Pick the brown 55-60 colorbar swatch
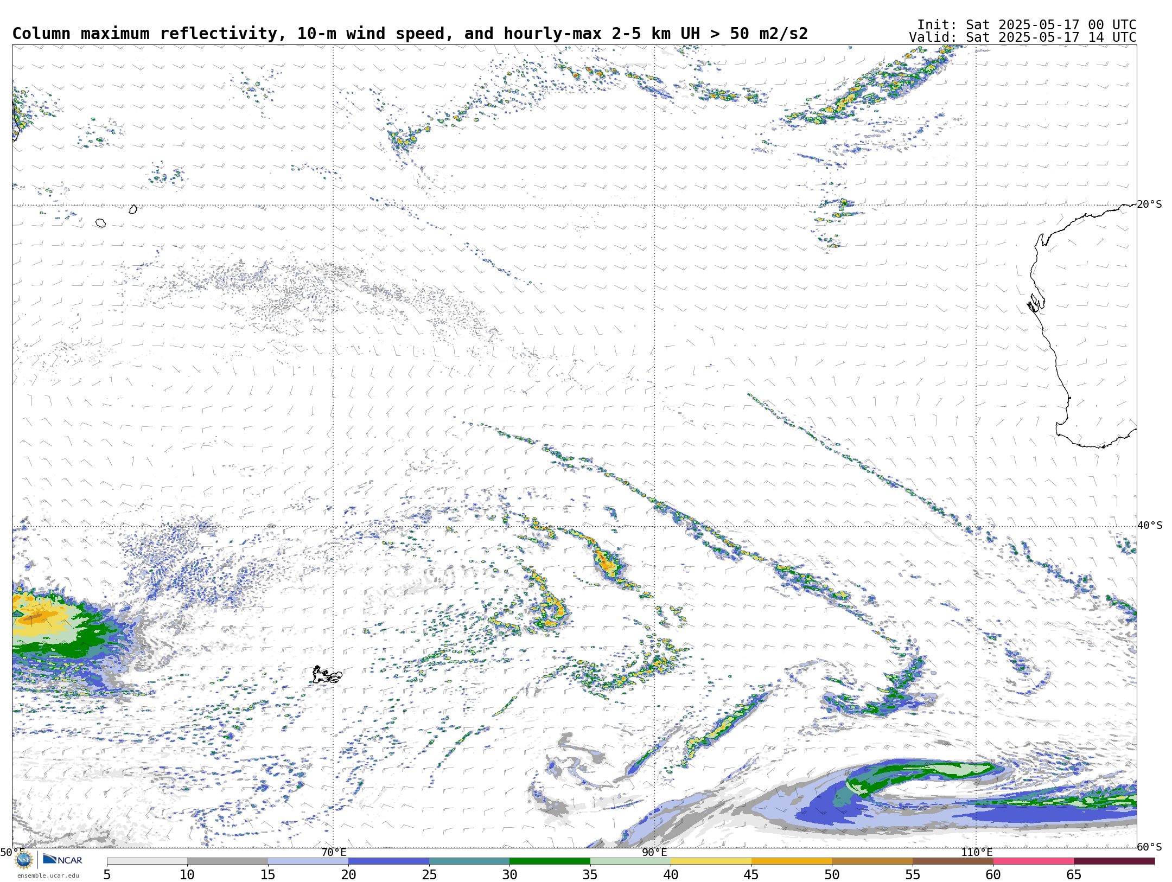The image size is (1172, 882). 953,861
